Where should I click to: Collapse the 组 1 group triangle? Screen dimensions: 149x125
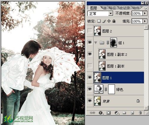[x=96, y=43]
